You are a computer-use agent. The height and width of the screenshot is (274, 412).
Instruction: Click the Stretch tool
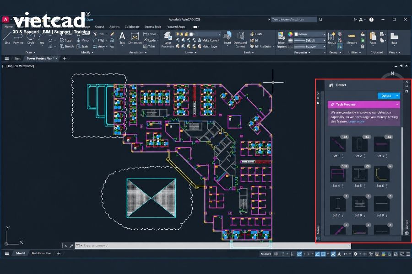coord(67,47)
